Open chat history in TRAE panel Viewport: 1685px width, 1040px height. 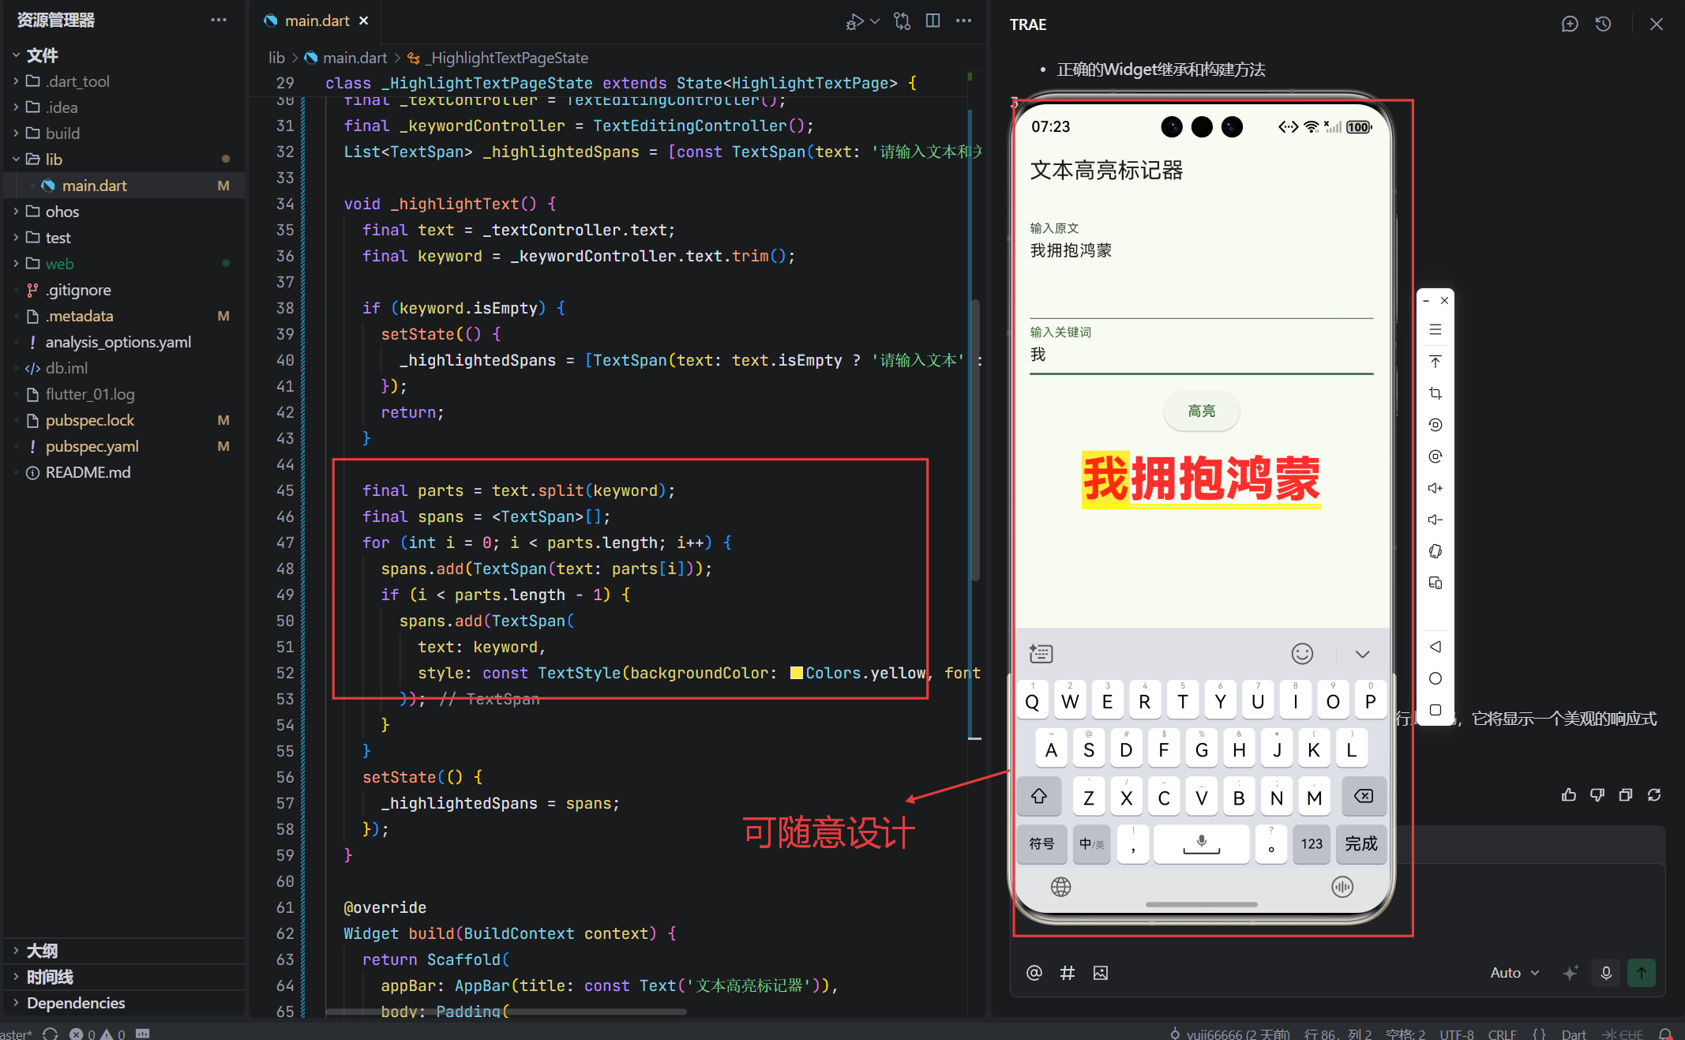[1603, 24]
